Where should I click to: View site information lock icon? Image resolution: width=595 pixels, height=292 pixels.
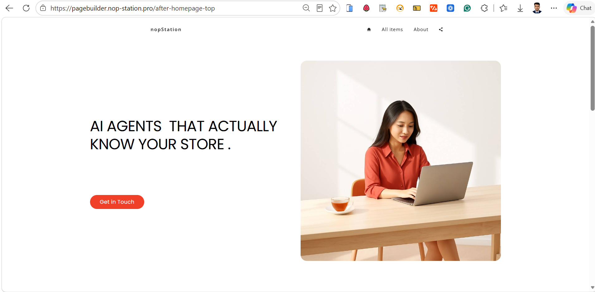[x=43, y=8]
